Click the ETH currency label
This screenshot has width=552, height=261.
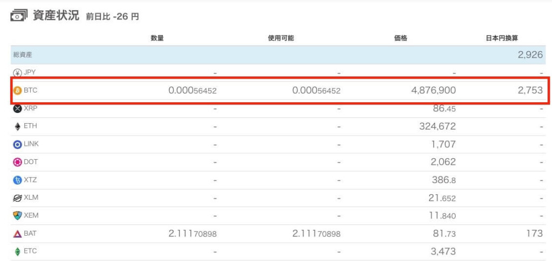[30, 126]
